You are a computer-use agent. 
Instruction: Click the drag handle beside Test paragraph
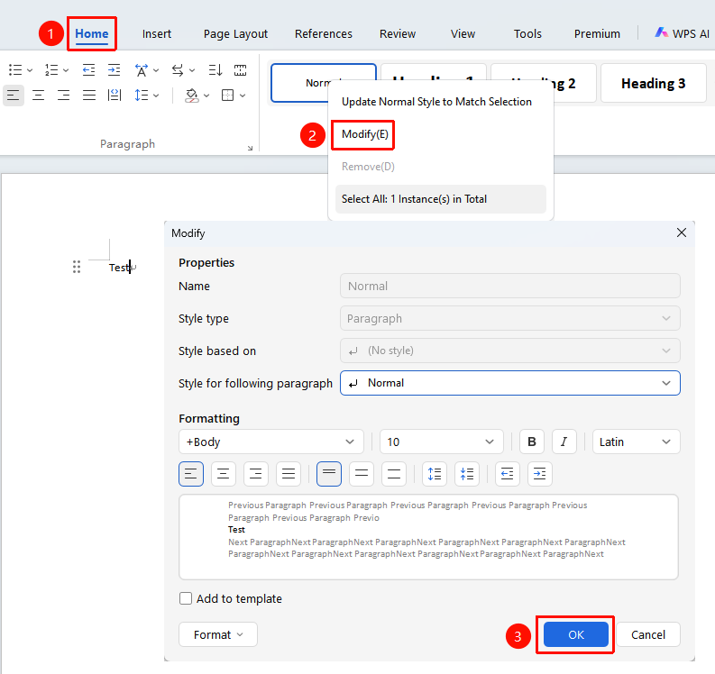tap(77, 267)
